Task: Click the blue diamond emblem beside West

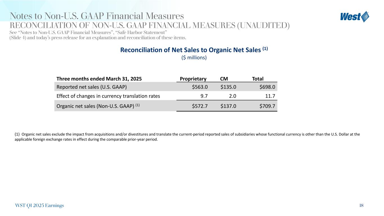Action: 365,16
